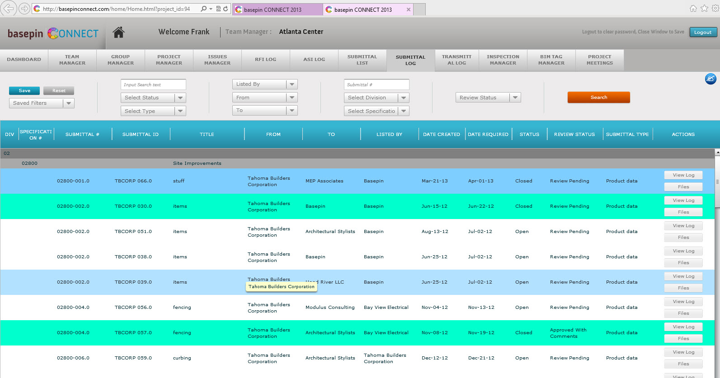This screenshot has width=720, height=378.
Task: Click the scrollbar up arrow of the table
Action: click(717, 153)
